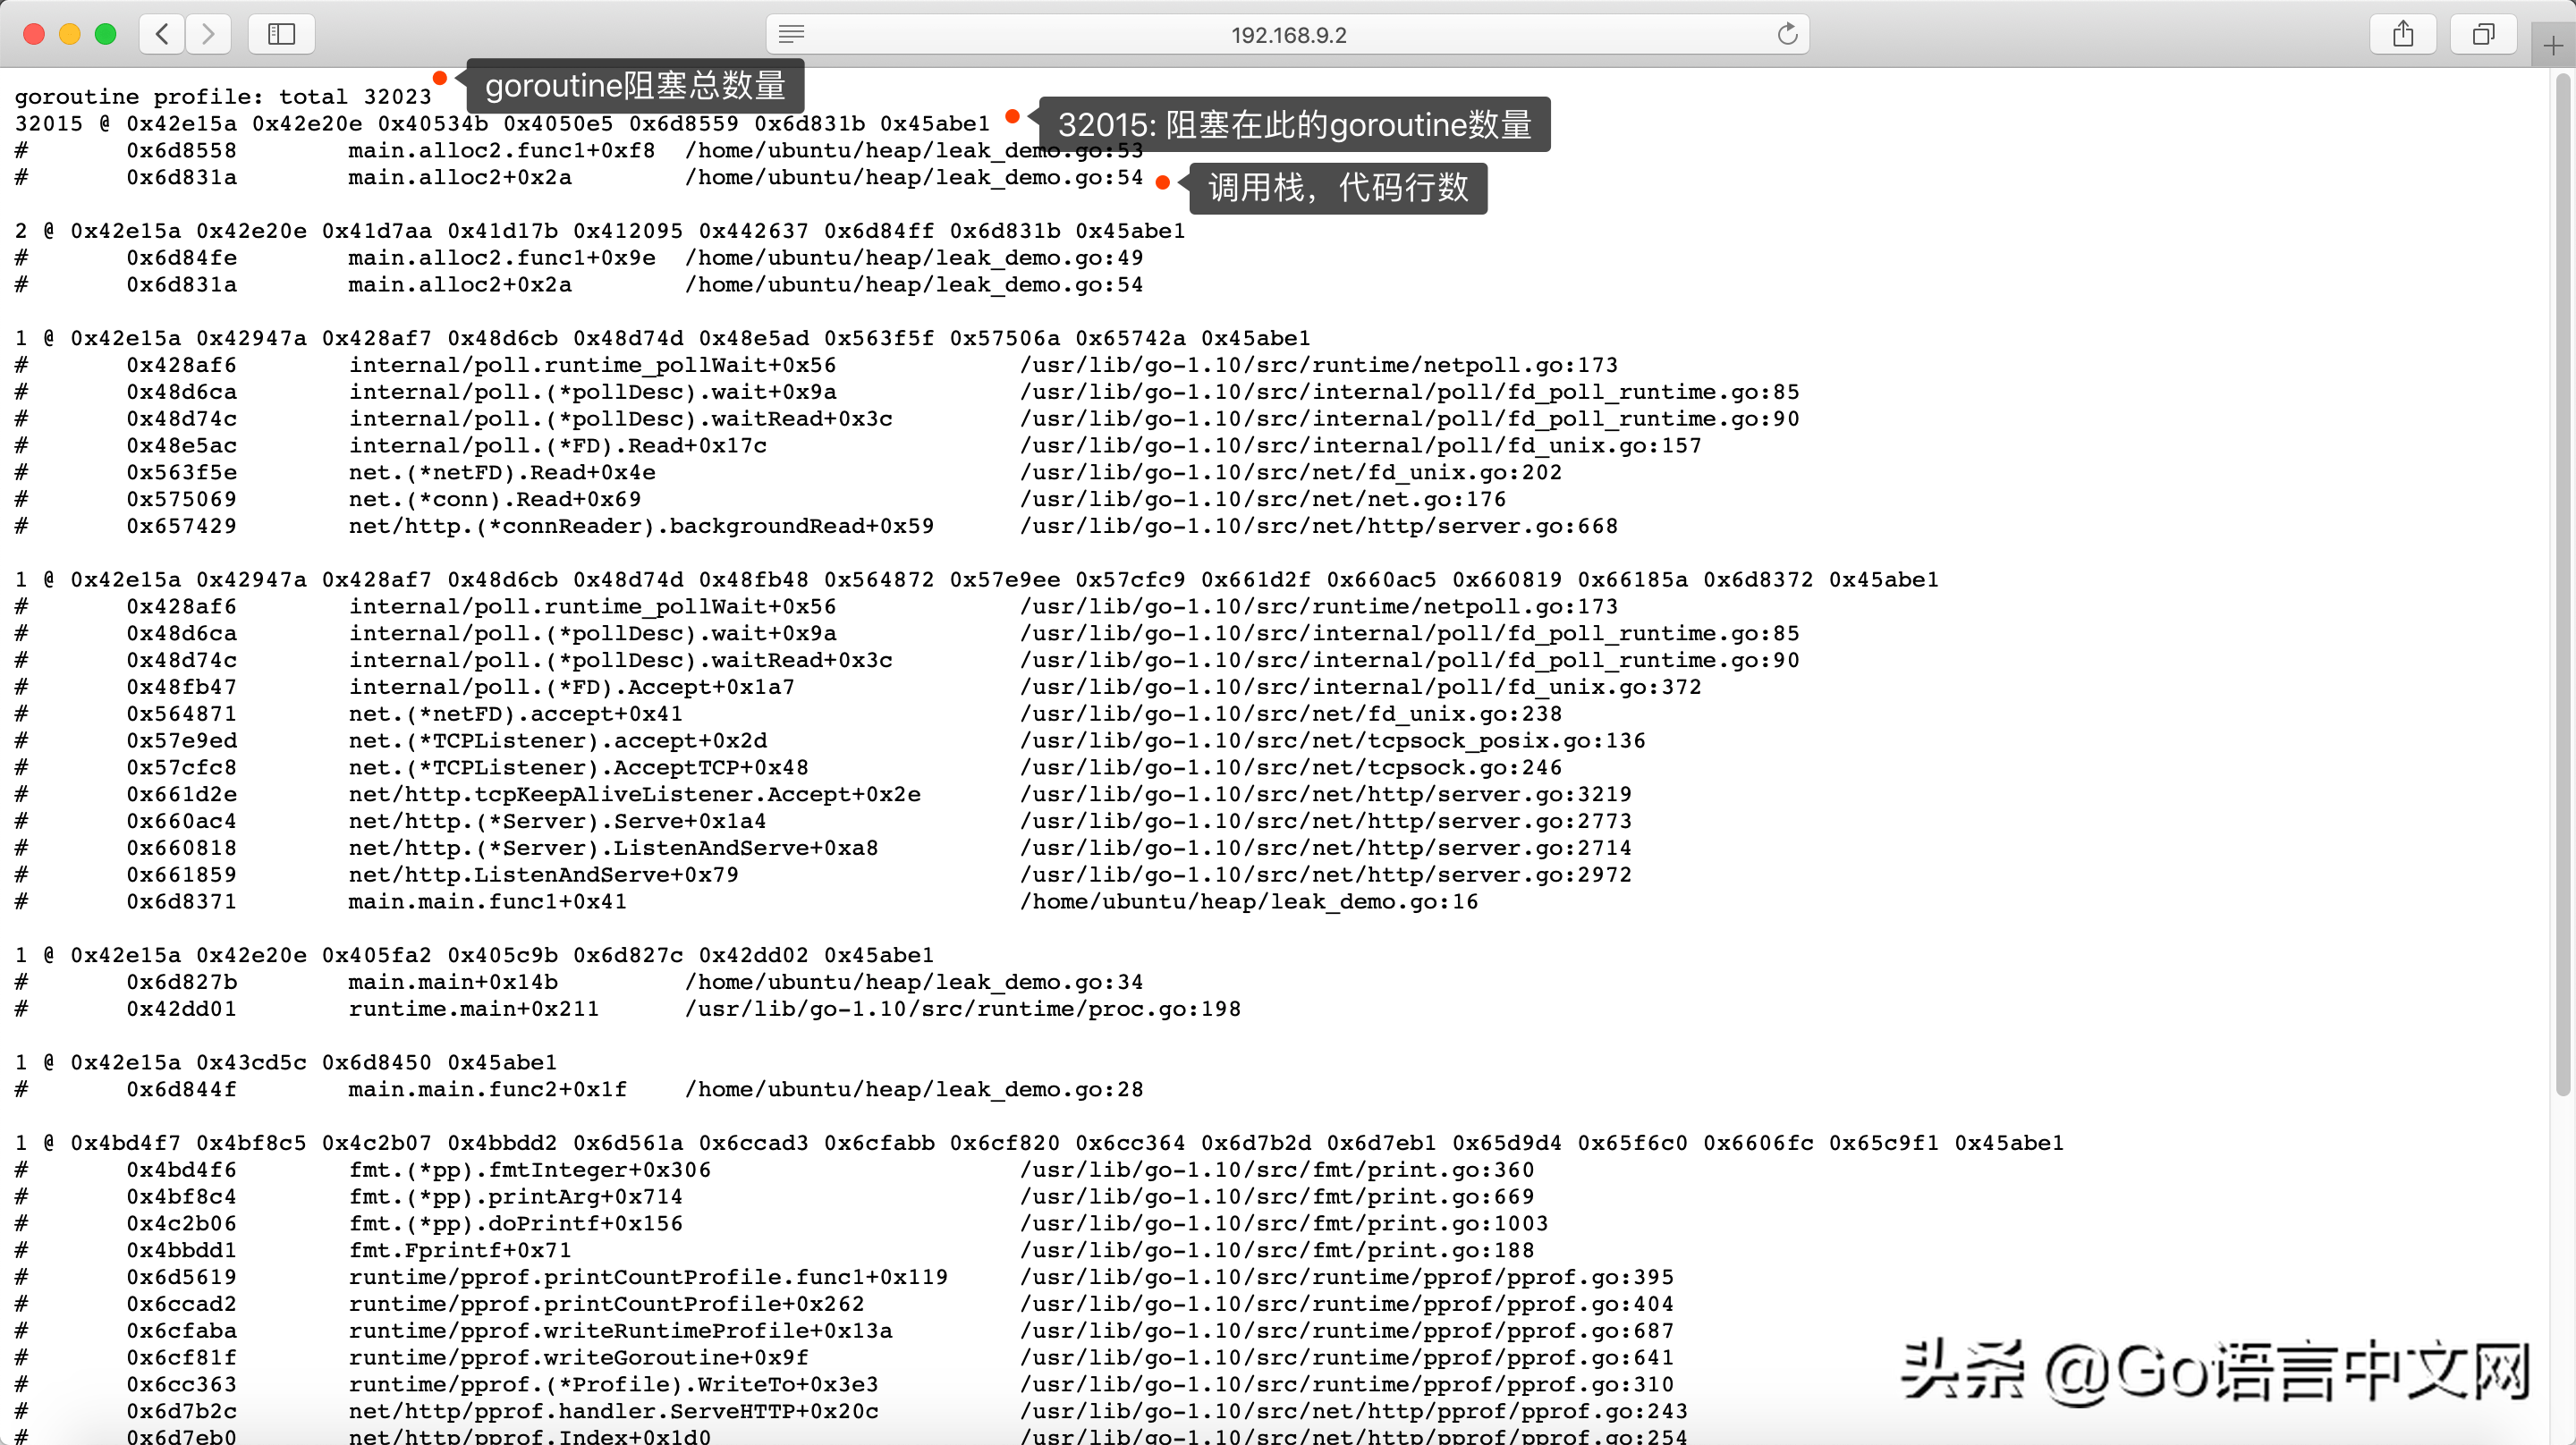Activate Reader mode from the address bar
The image size is (2576, 1445).
[x=791, y=33]
